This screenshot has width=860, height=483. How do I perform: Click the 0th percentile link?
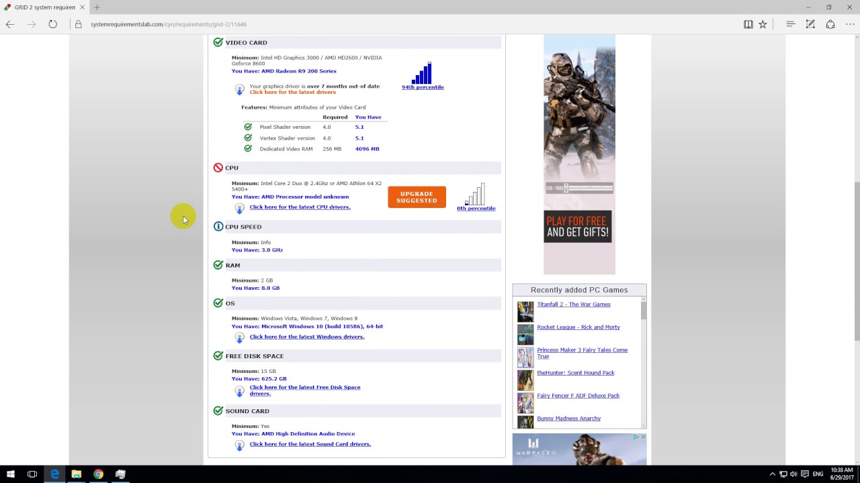pos(476,209)
